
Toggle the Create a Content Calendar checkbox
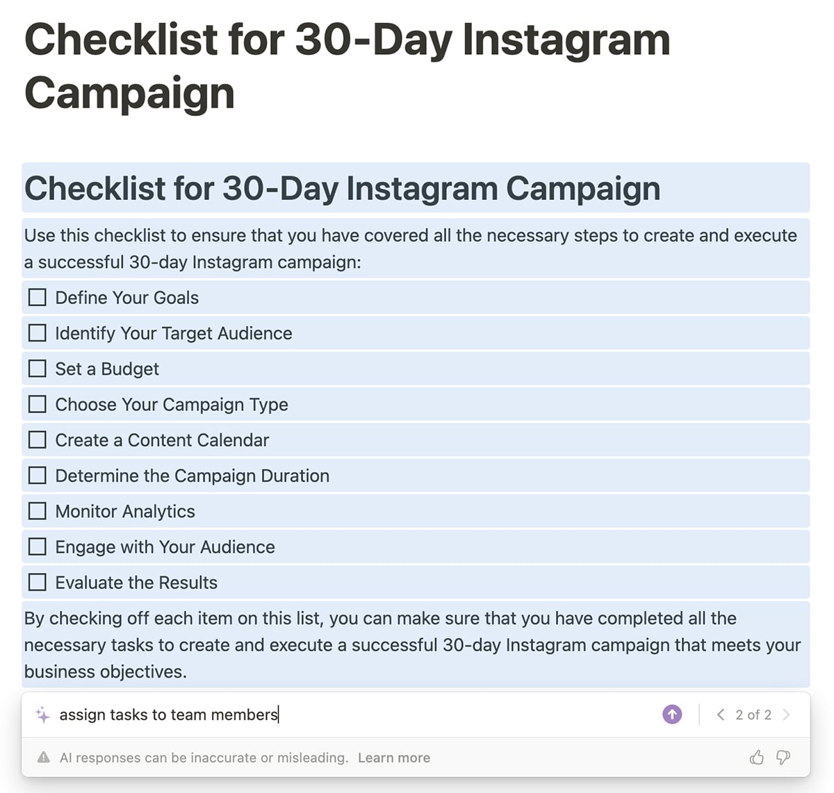38,440
